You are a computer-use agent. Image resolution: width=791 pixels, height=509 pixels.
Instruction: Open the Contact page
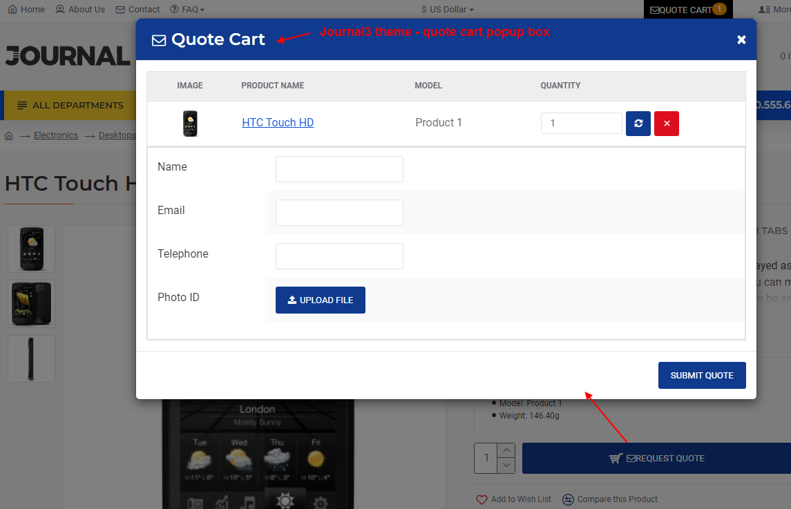click(x=137, y=10)
